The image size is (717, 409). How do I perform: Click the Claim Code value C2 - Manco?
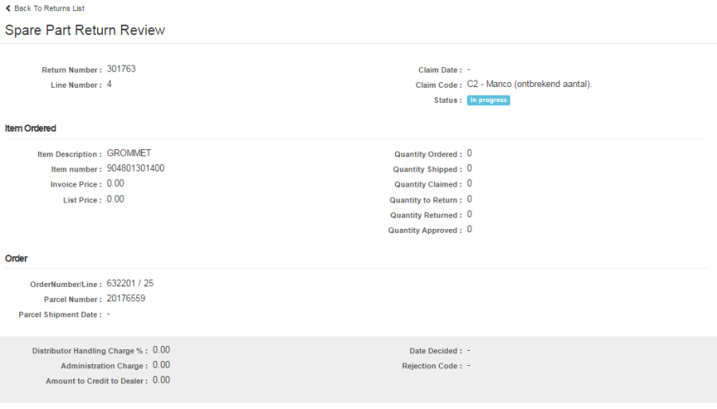pyautogui.click(x=529, y=85)
